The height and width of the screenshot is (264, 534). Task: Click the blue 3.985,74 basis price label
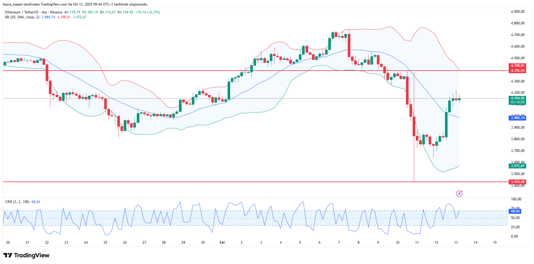518,118
